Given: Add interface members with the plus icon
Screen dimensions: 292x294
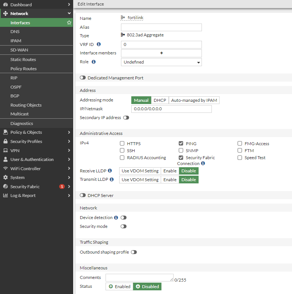Looking at the screenshot, I should 161,53.
